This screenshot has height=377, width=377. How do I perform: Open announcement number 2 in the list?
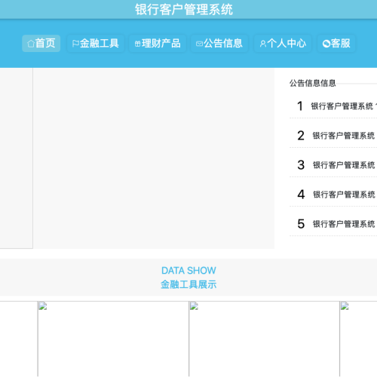pos(333,136)
